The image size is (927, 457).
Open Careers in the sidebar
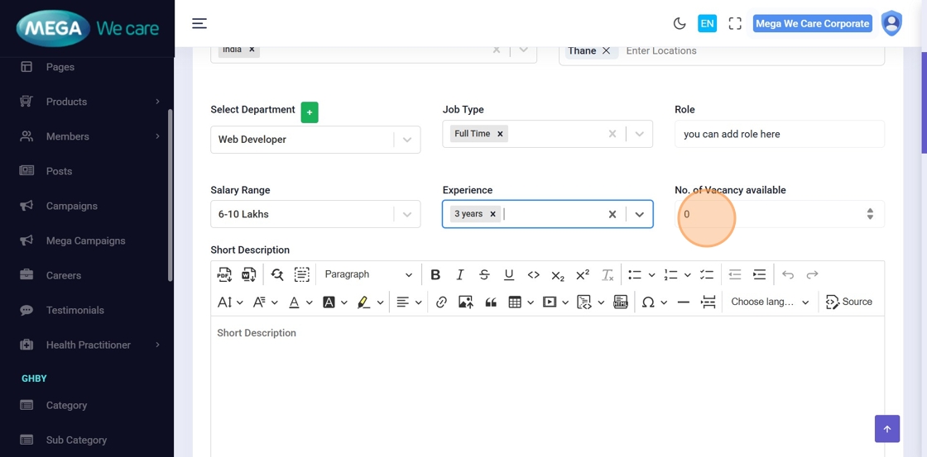[x=64, y=275]
